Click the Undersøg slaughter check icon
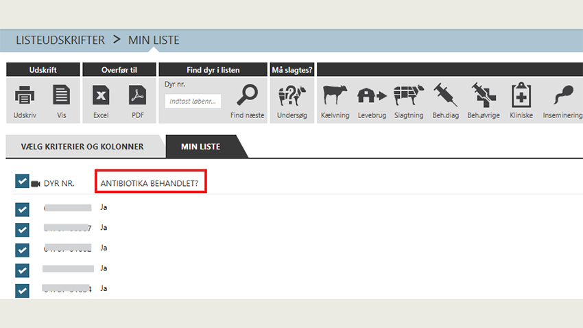583x328 pixels. point(291,95)
